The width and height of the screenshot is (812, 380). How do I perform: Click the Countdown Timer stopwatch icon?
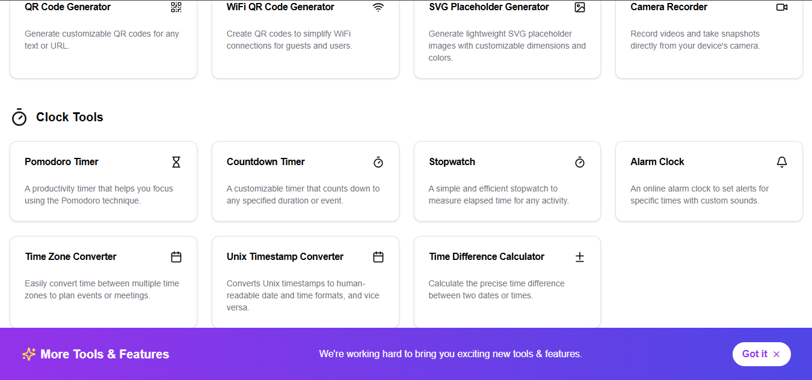tap(378, 162)
